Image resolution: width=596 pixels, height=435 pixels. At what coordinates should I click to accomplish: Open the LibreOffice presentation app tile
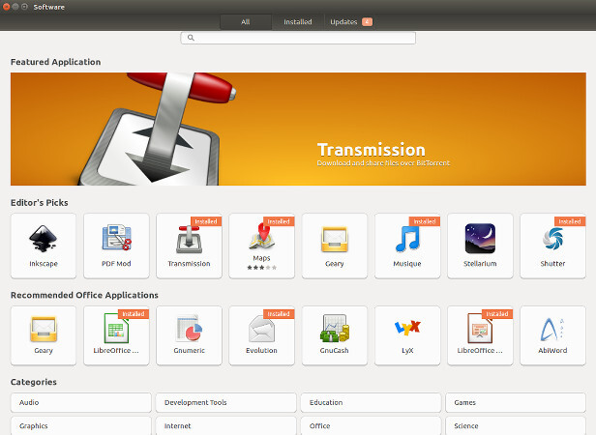tap(480, 335)
